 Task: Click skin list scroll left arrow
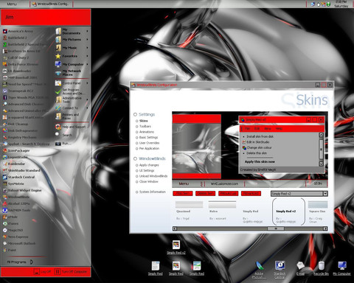click(175, 228)
